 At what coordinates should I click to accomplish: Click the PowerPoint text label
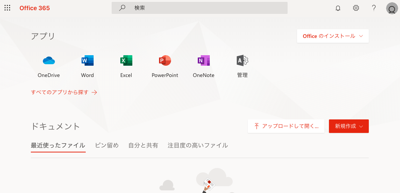point(165,75)
